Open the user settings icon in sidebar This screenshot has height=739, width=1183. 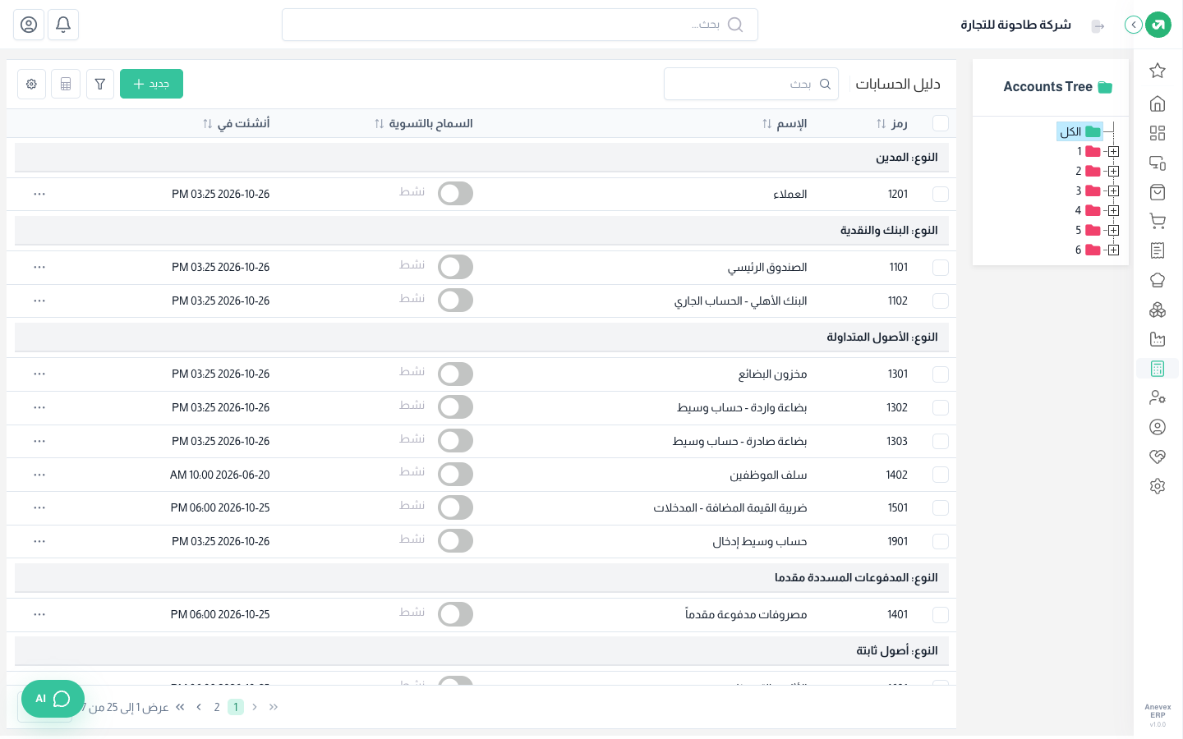(x=1158, y=397)
